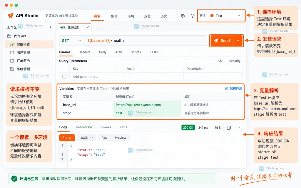301x188 pixels.
Task: Switch to the 历史 top tab
Action: coord(164,16)
